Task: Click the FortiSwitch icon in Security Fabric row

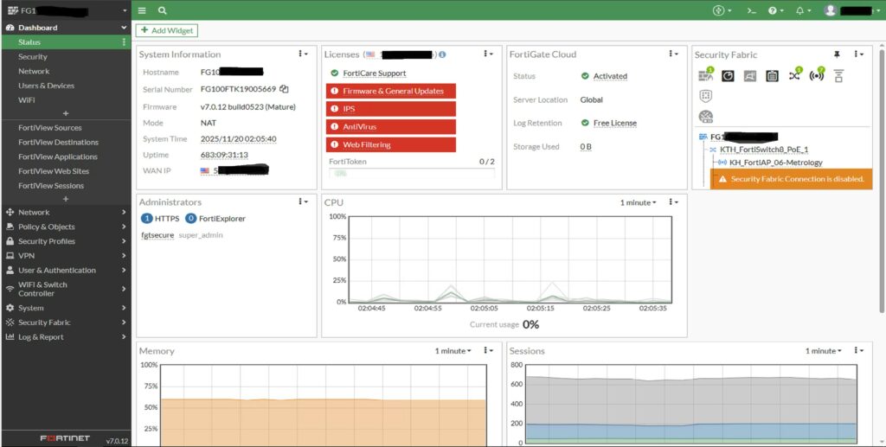Action: [x=794, y=76]
